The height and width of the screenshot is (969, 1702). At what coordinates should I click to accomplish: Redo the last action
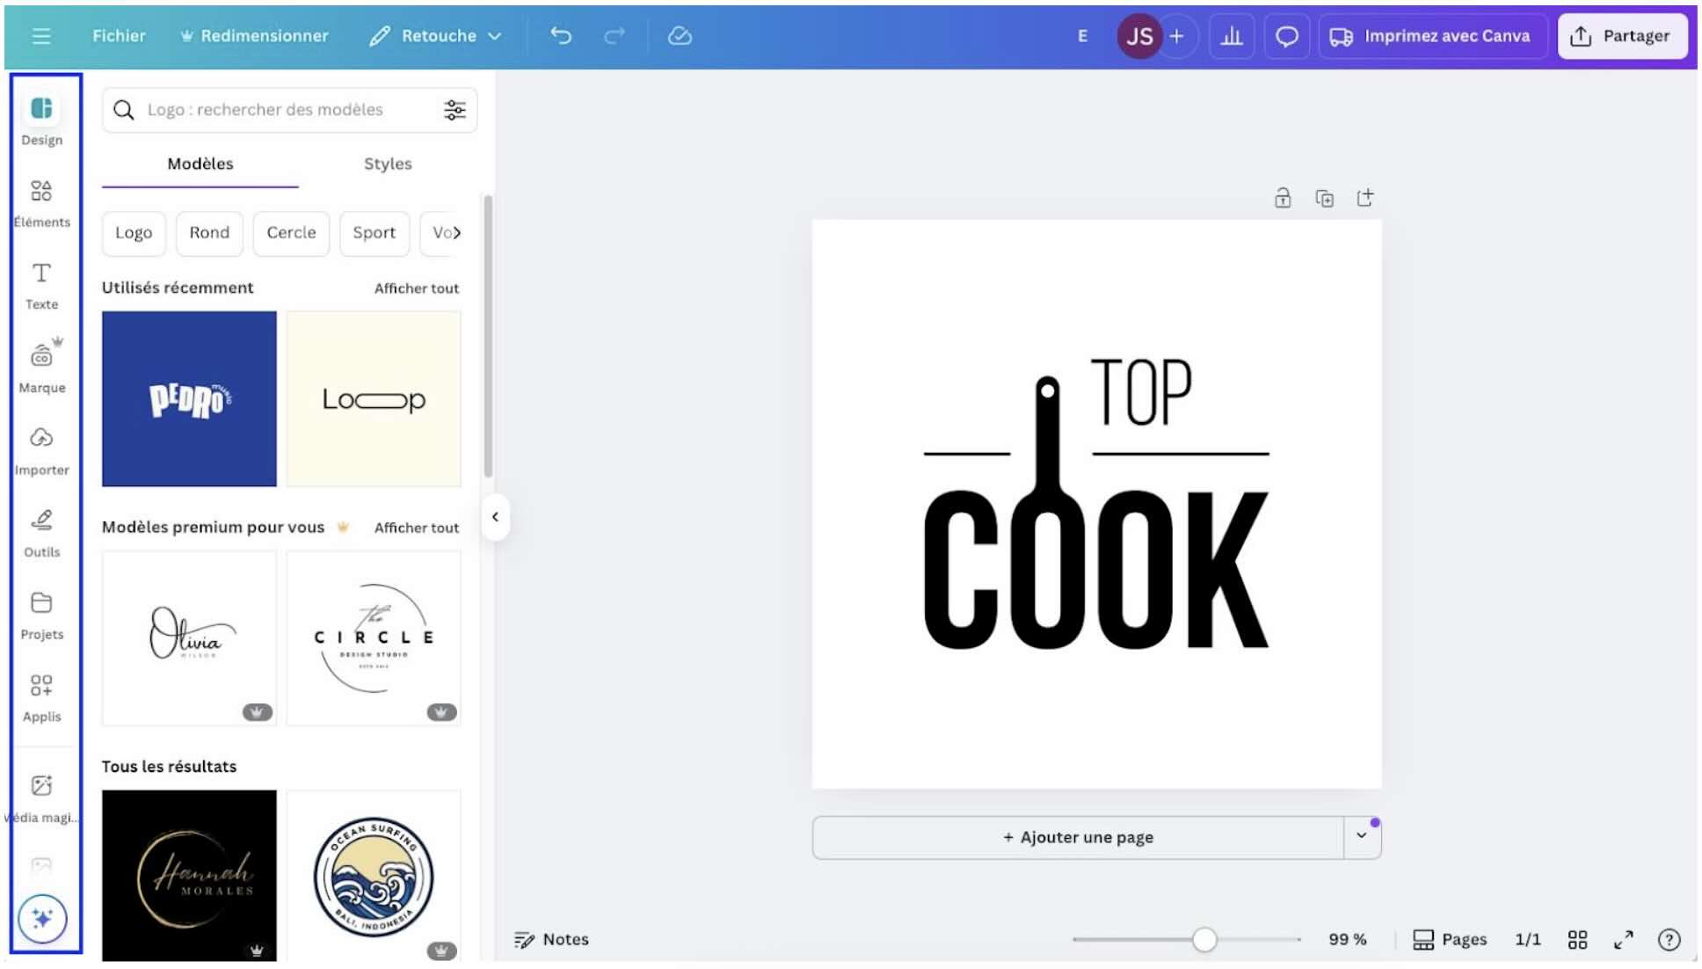[615, 36]
